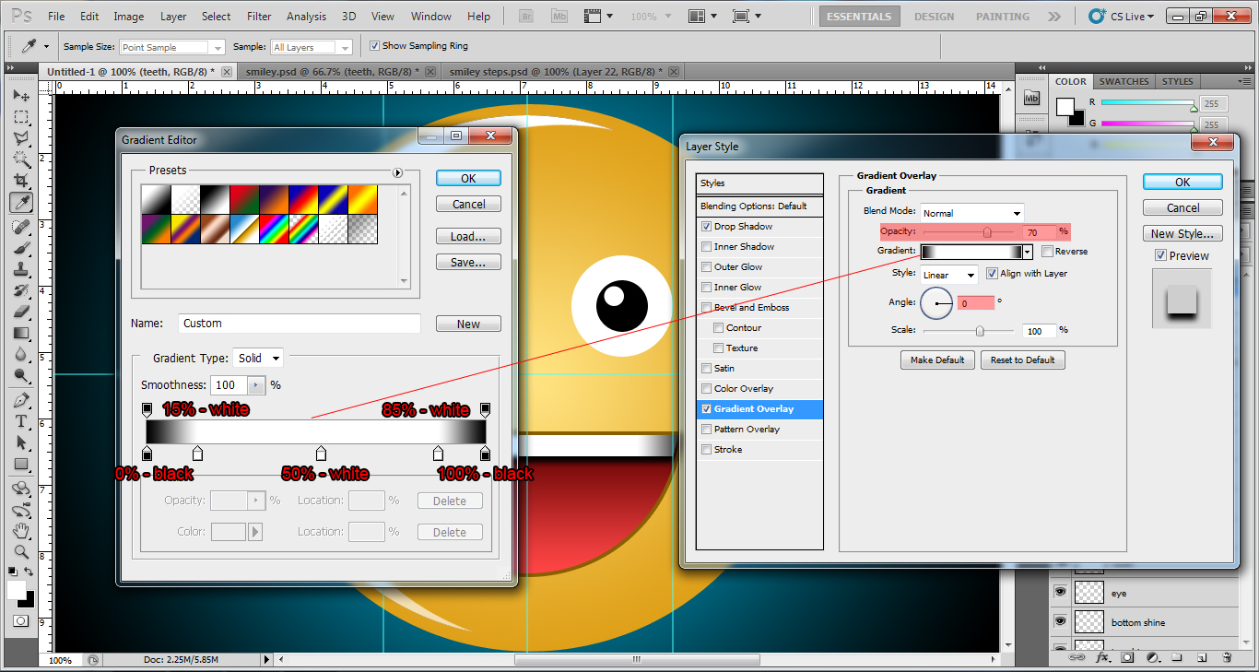Screen dimensions: 1259x672
Task: Click the Link Layers icon
Action: coord(1076,657)
